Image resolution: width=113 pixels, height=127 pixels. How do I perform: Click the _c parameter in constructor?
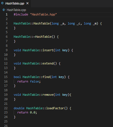[x=79, y=23]
